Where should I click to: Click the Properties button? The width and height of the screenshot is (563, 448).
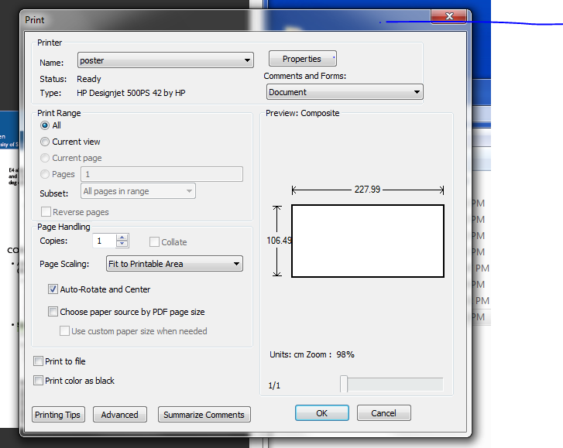[302, 59]
